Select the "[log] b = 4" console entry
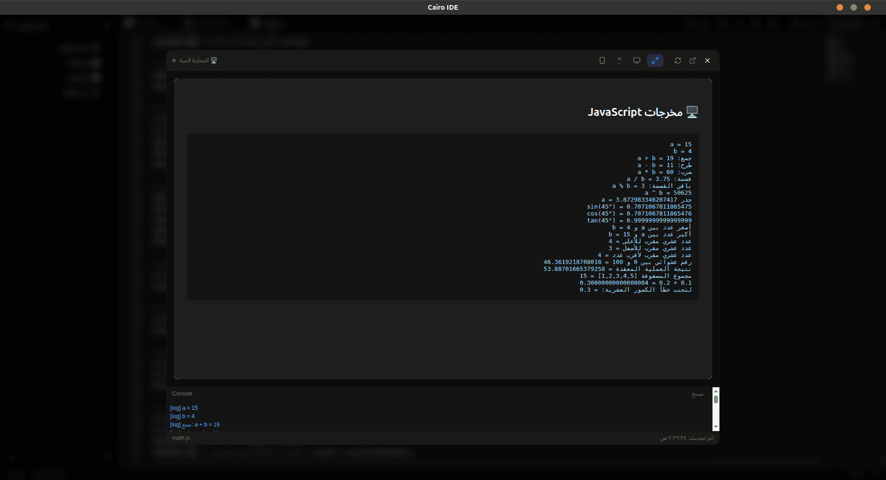This screenshot has height=480, width=886. (x=183, y=416)
